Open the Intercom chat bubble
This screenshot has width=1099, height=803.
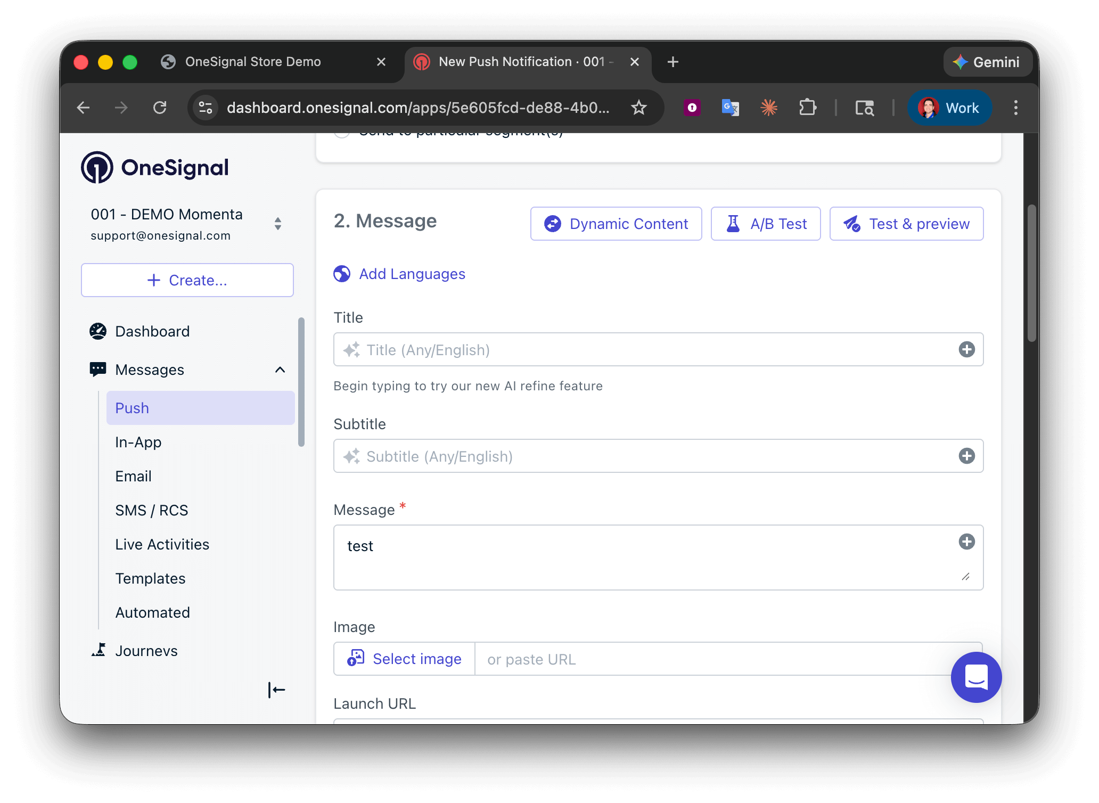[x=976, y=677]
